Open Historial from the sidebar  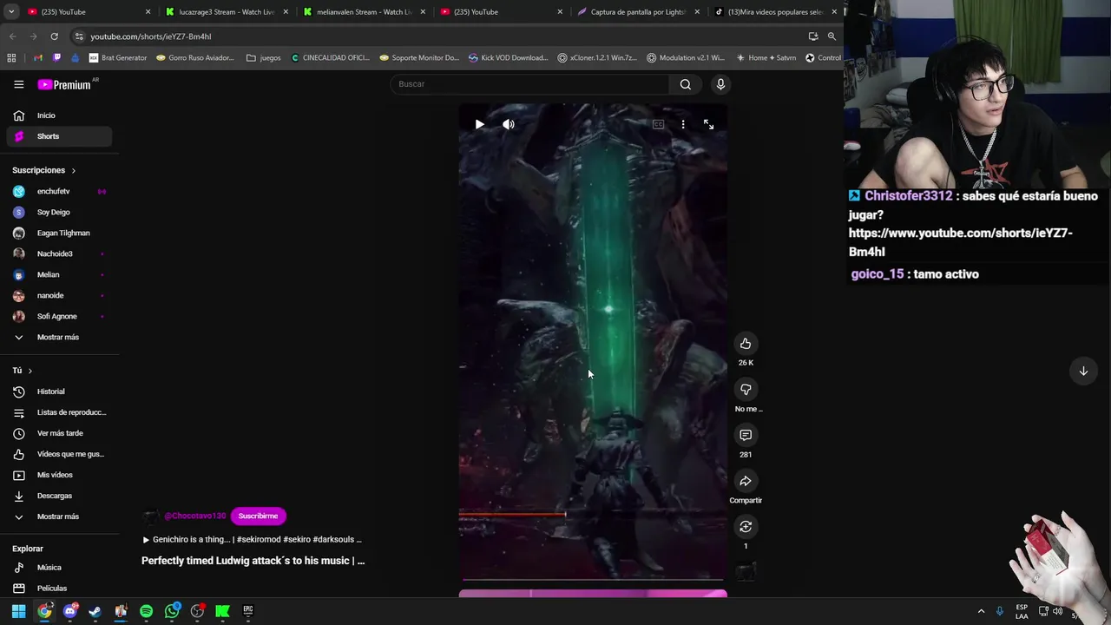pyautogui.click(x=59, y=391)
